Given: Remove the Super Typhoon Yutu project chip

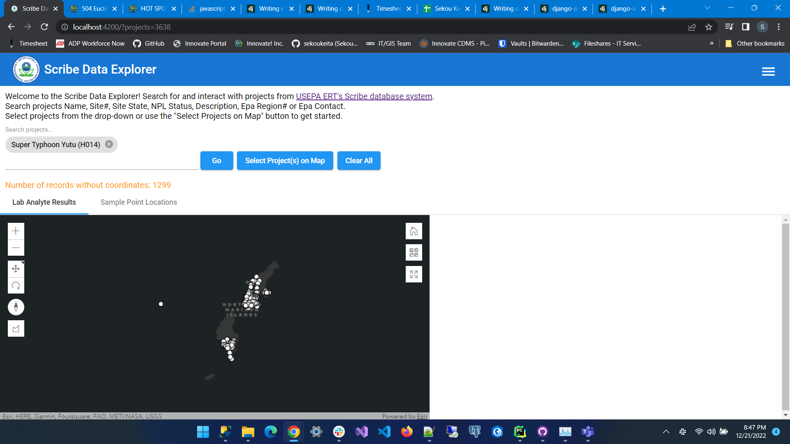Looking at the screenshot, I should [x=109, y=144].
